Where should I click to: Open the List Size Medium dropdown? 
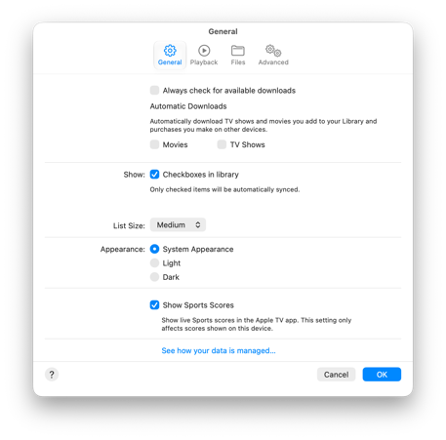(x=178, y=224)
